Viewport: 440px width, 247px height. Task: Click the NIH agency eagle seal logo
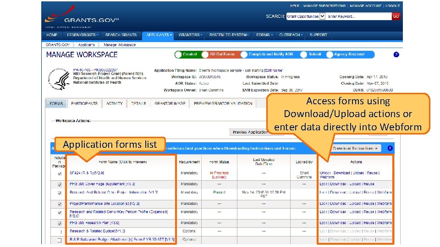pos(59,79)
